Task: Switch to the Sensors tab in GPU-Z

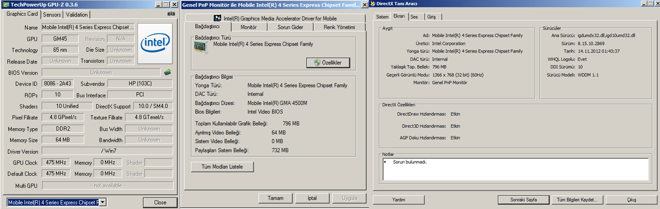Action: 52,14
